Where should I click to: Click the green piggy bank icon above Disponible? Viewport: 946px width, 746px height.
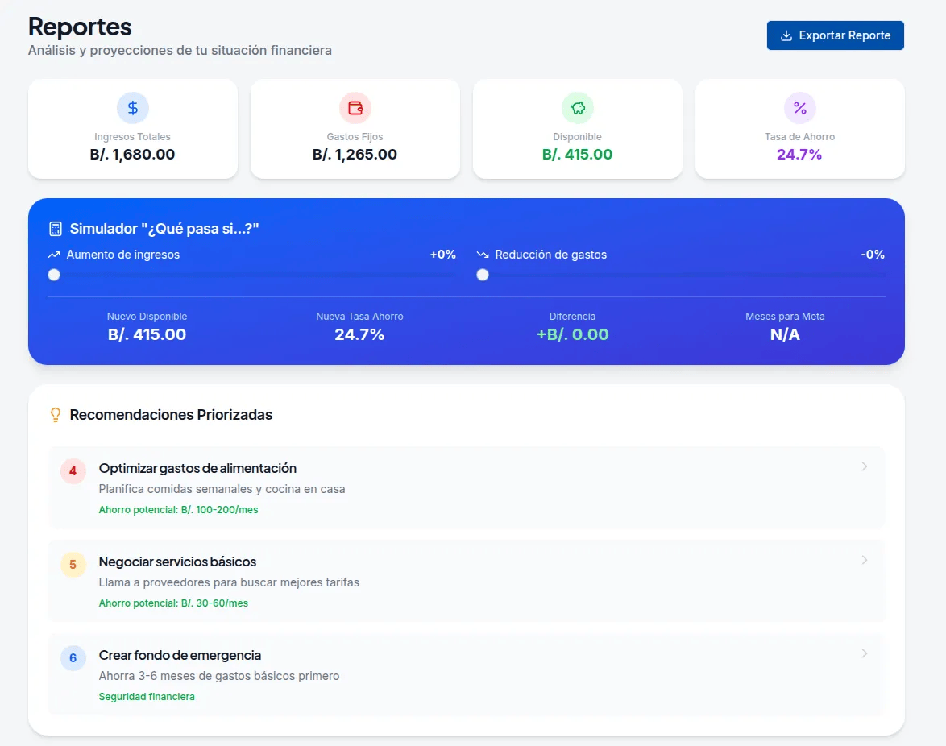click(x=578, y=108)
